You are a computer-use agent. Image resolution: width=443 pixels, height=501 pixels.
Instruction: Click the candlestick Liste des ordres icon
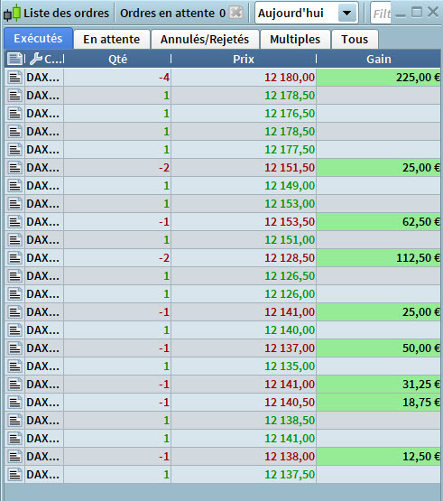[12, 14]
